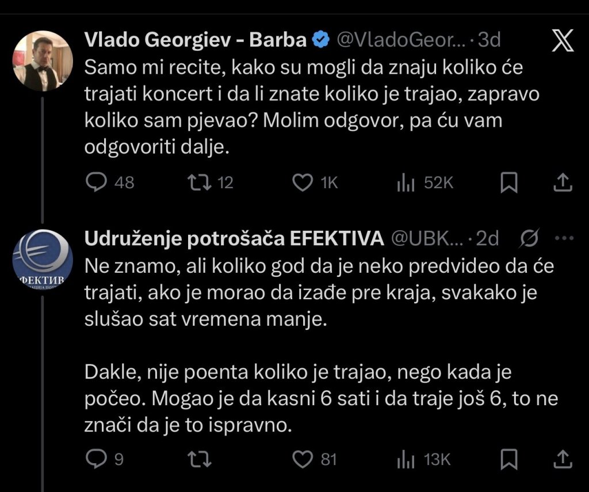Open analytics for the 13K views tweet

407,460
